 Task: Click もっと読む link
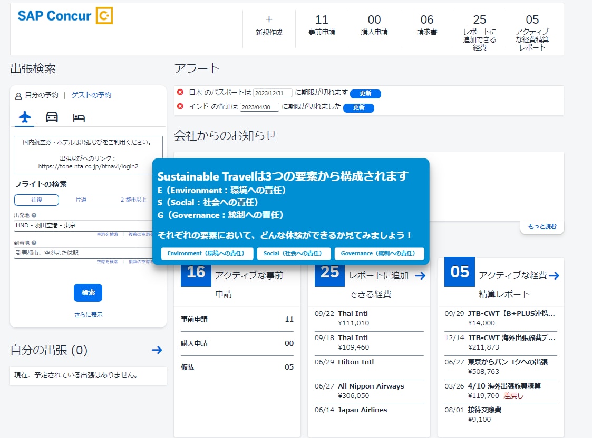click(x=542, y=226)
